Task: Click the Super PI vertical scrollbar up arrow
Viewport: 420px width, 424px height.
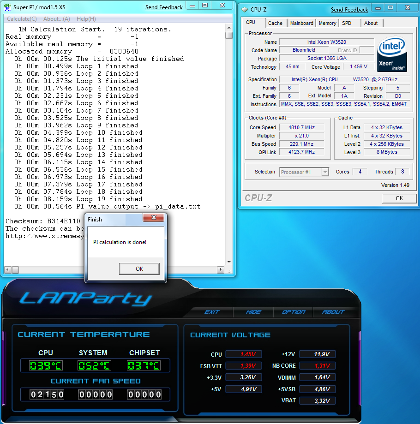Action: [229, 28]
